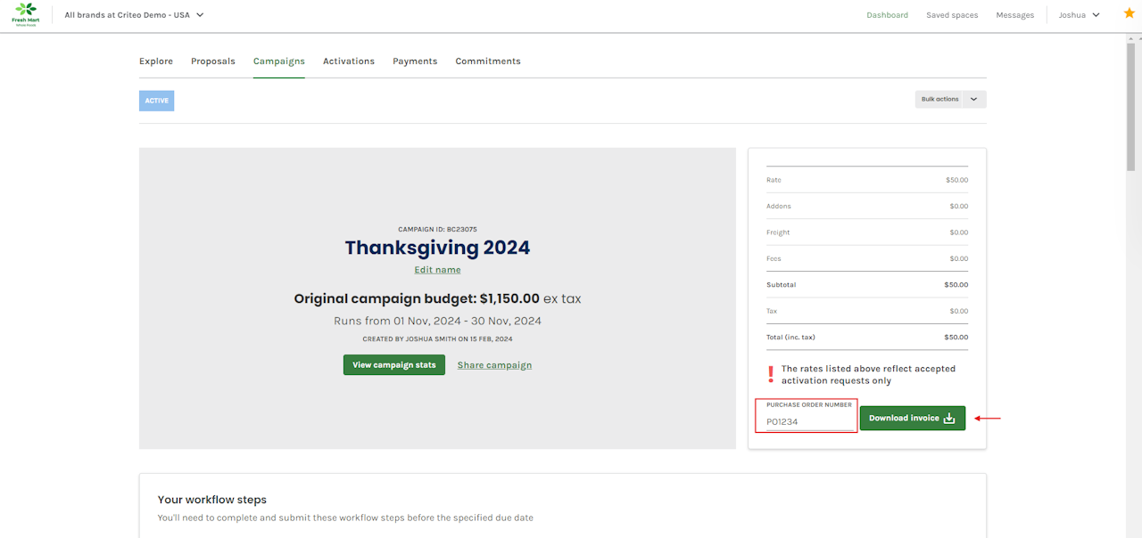The width and height of the screenshot is (1142, 538).
Task: Click the Download invoice button
Action: tap(912, 419)
